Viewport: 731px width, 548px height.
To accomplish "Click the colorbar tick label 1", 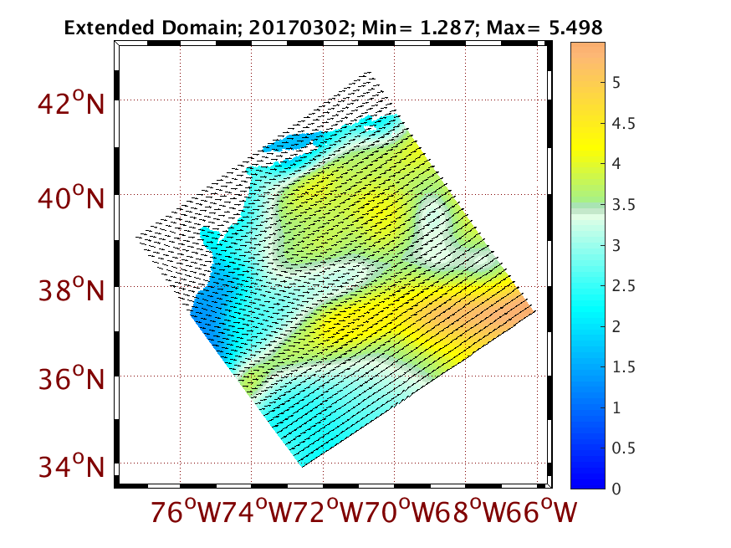I will [x=616, y=407].
